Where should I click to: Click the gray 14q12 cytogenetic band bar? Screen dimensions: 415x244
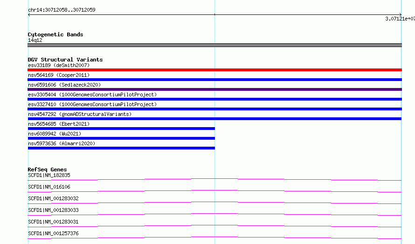click(x=214, y=45)
